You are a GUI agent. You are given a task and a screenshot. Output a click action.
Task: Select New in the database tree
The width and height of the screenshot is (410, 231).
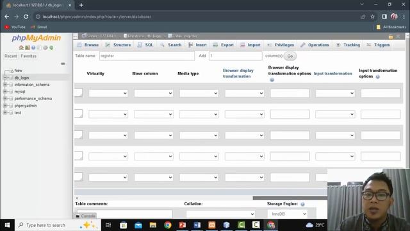point(18,71)
